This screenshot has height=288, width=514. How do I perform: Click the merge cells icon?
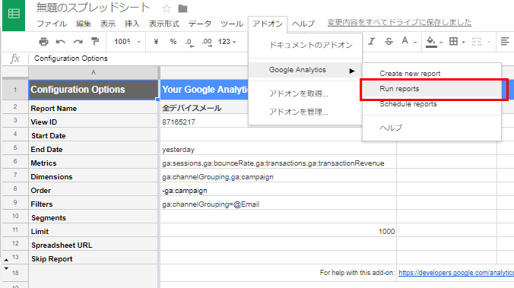coord(476,42)
